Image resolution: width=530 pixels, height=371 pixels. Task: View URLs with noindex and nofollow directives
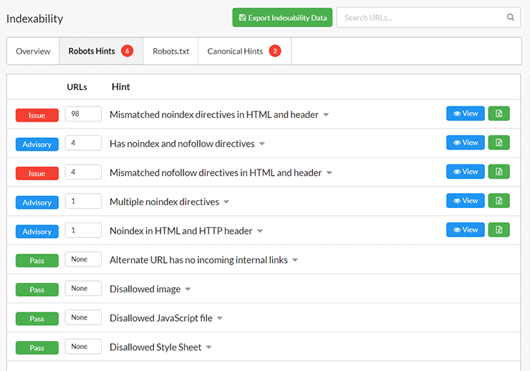point(466,143)
